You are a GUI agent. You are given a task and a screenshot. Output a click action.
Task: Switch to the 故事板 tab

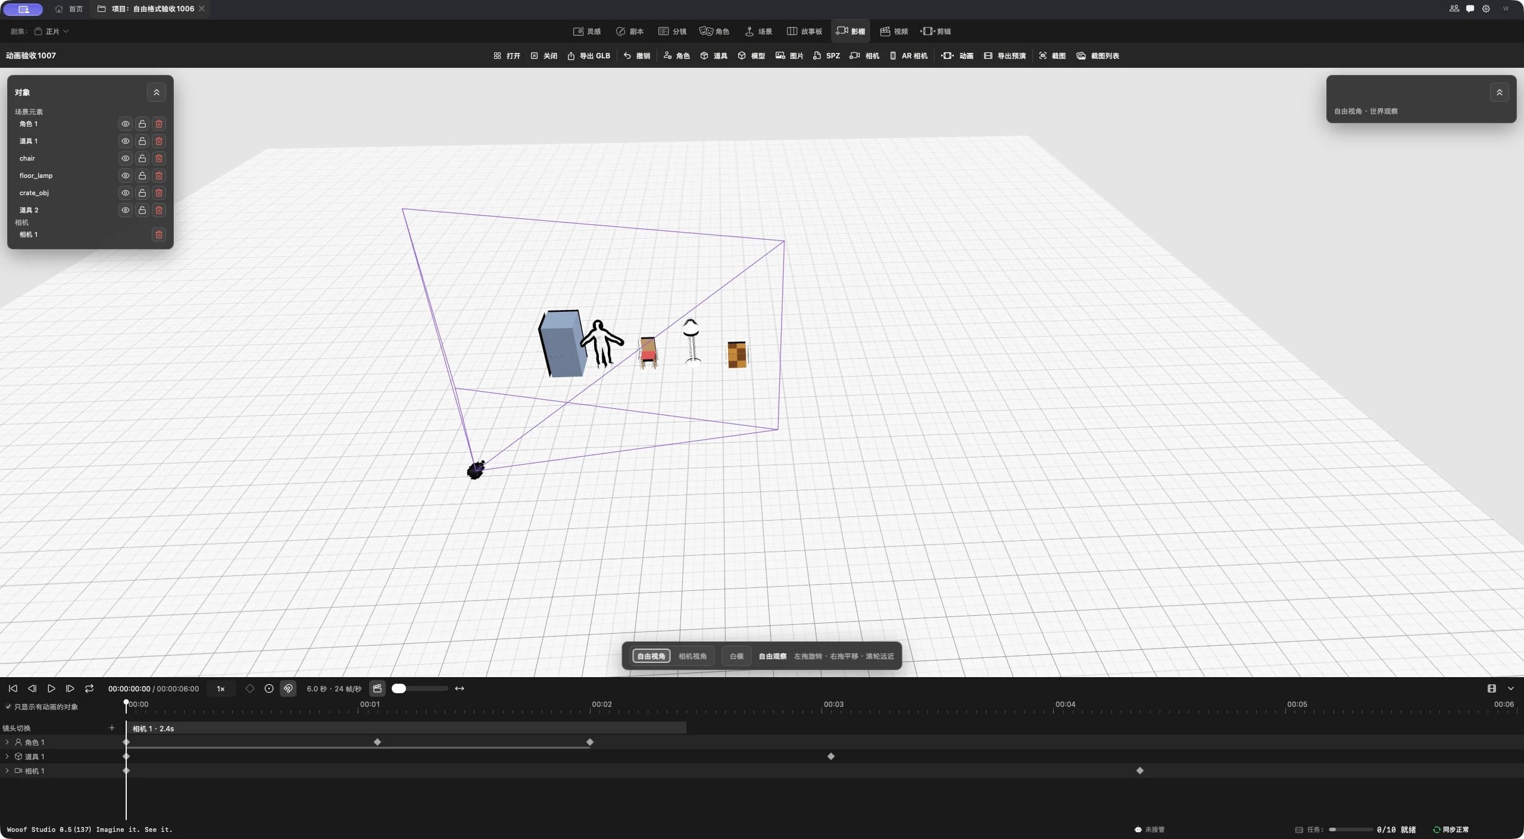tap(804, 32)
